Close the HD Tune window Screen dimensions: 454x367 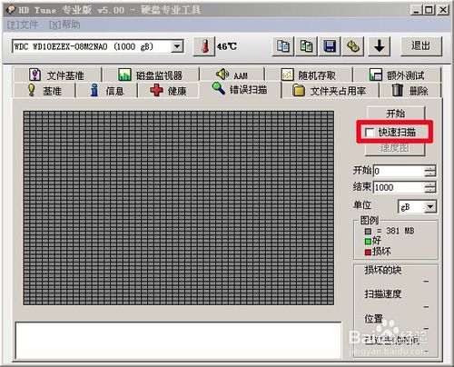443,10
